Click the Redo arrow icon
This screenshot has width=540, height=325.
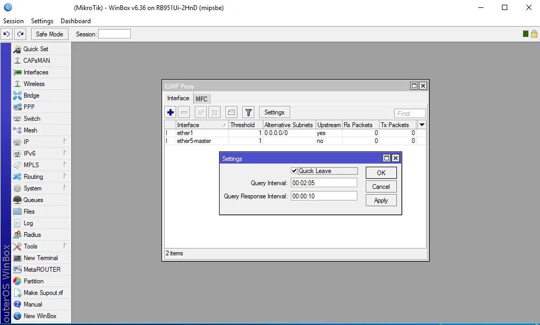coord(20,34)
